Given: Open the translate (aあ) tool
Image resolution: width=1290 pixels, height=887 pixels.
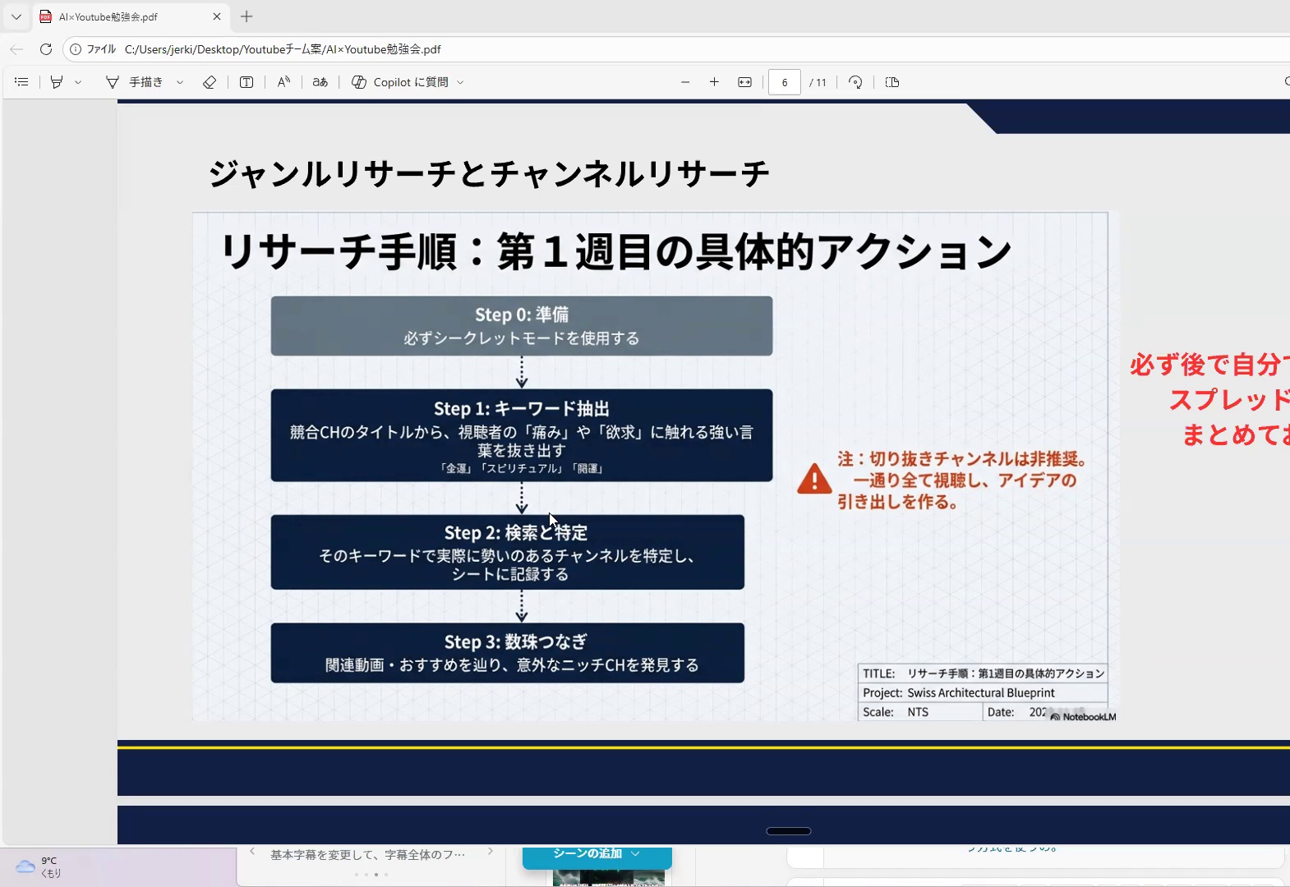Looking at the screenshot, I should pyautogui.click(x=320, y=82).
